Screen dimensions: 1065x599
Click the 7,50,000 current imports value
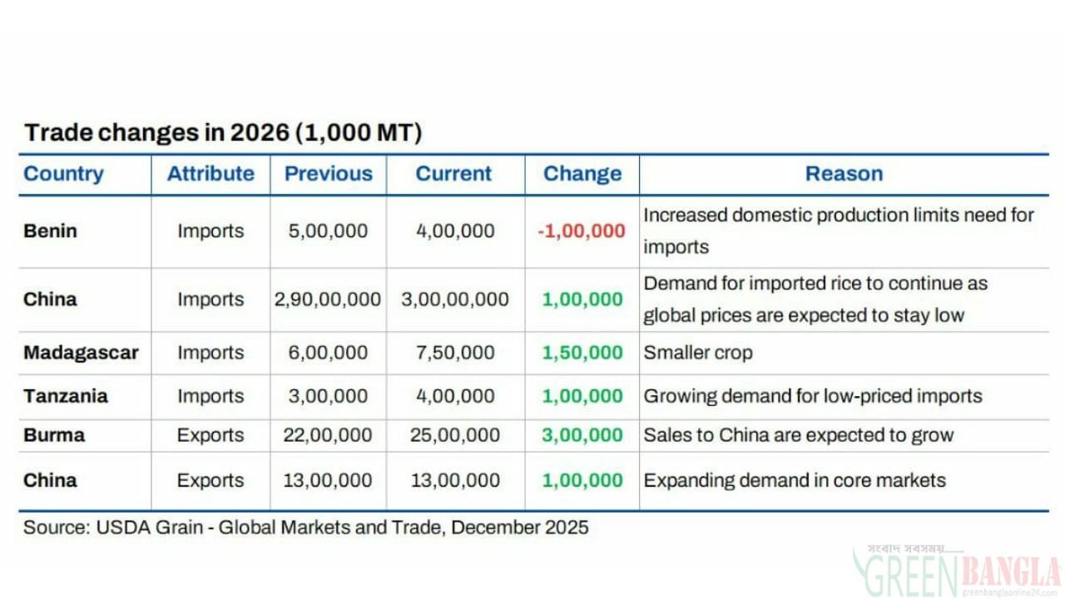pyautogui.click(x=455, y=353)
